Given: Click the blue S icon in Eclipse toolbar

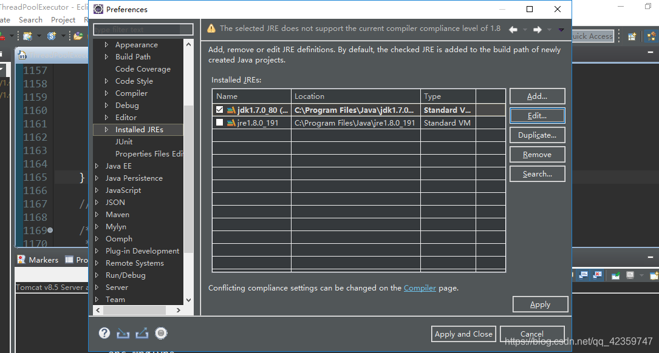Looking at the screenshot, I should 52,36.
